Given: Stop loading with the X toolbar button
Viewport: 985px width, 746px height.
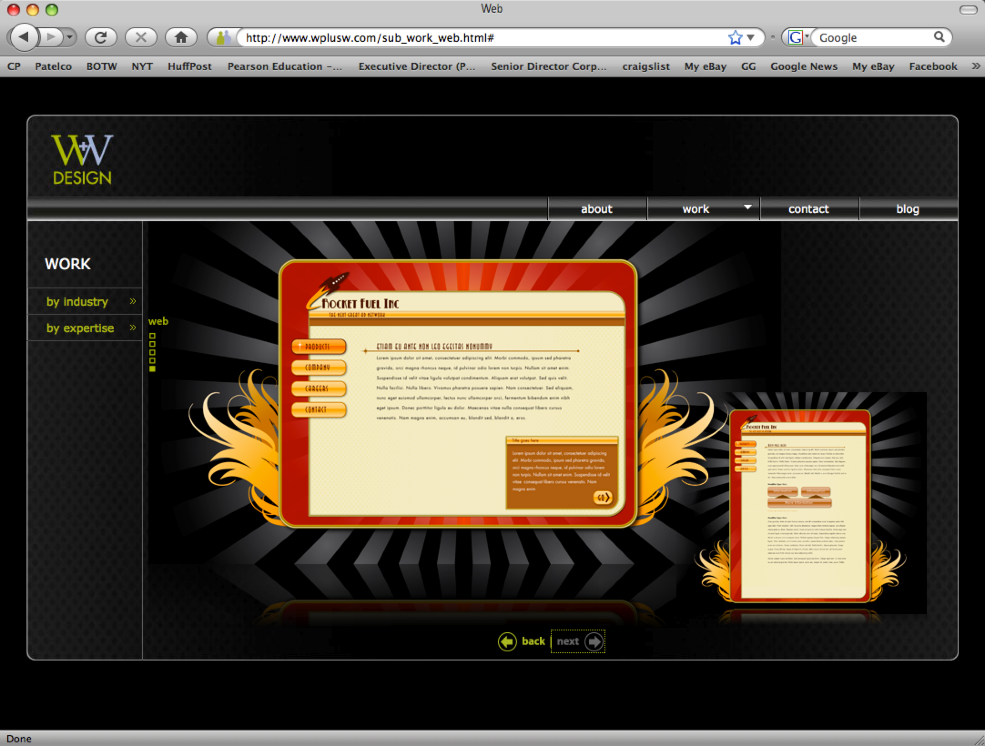Looking at the screenshot, I should click(141, 37).
